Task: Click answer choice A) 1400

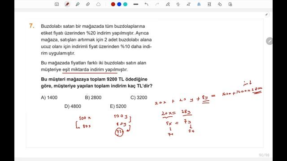Action: pos(49,97)
